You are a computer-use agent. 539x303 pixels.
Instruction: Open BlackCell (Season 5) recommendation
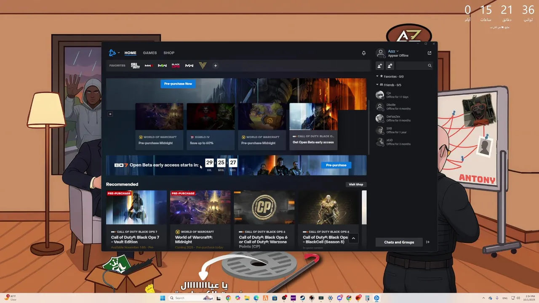tap(328, 220)
